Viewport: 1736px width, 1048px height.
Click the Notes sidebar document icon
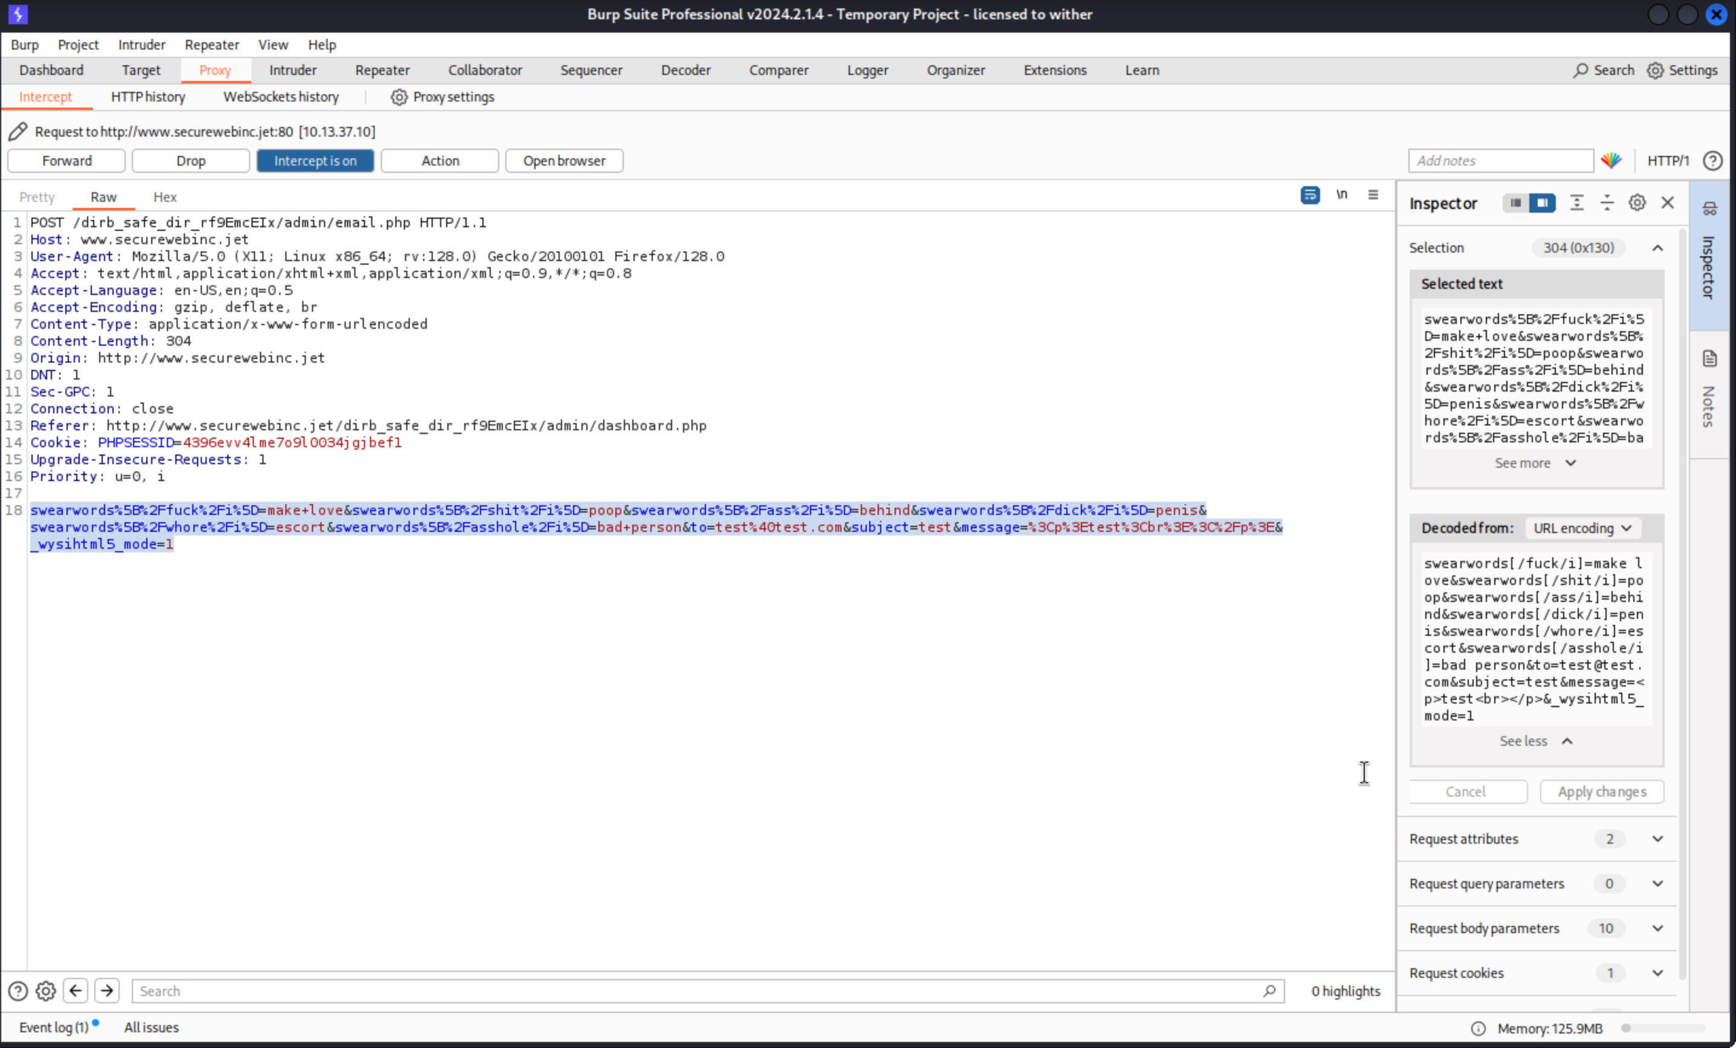(1710, 358)
